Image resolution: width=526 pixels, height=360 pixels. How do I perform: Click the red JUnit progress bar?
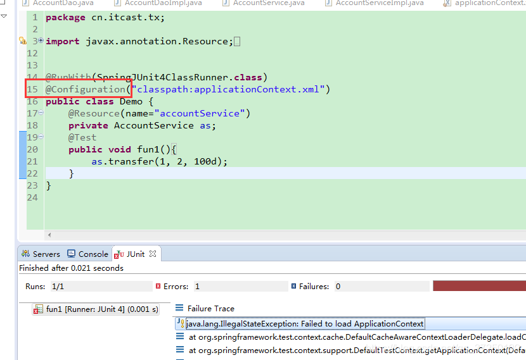(x=479, y=286)
